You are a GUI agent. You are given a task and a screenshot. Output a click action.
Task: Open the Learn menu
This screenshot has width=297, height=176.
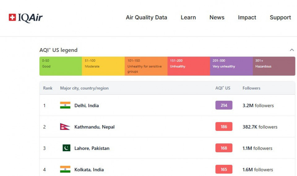188,18
